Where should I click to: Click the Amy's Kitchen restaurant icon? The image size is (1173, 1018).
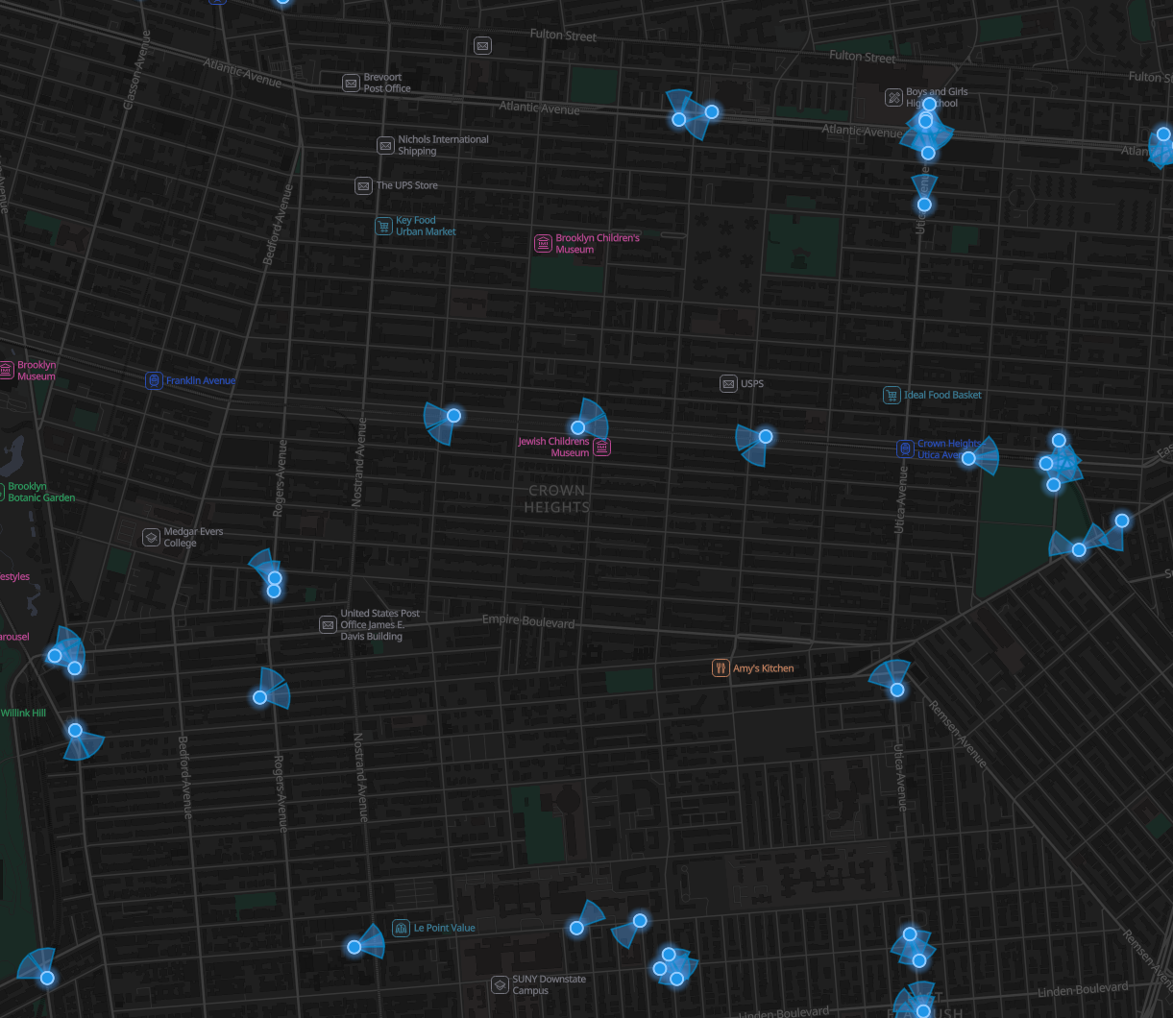[720, 667]
